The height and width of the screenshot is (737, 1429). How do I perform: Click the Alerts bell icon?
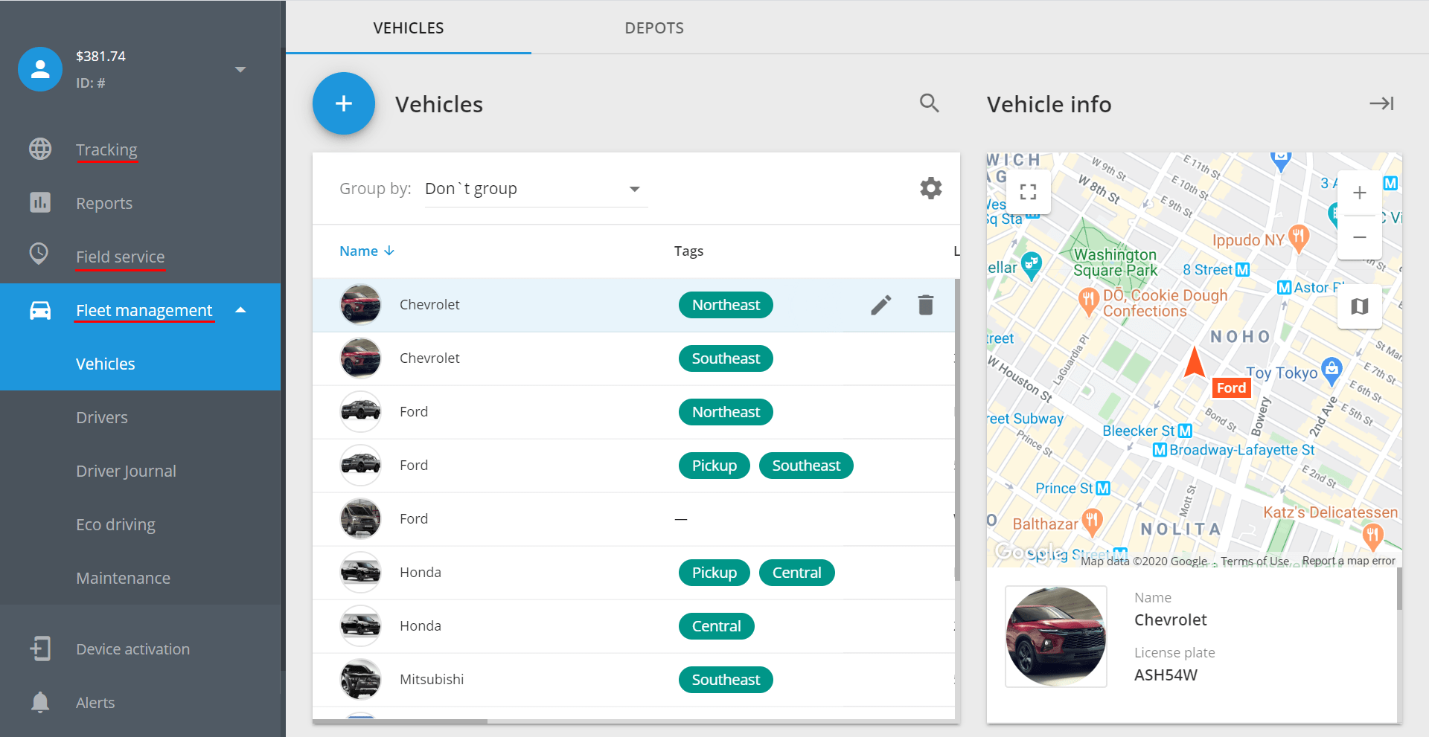click(40, 702)
